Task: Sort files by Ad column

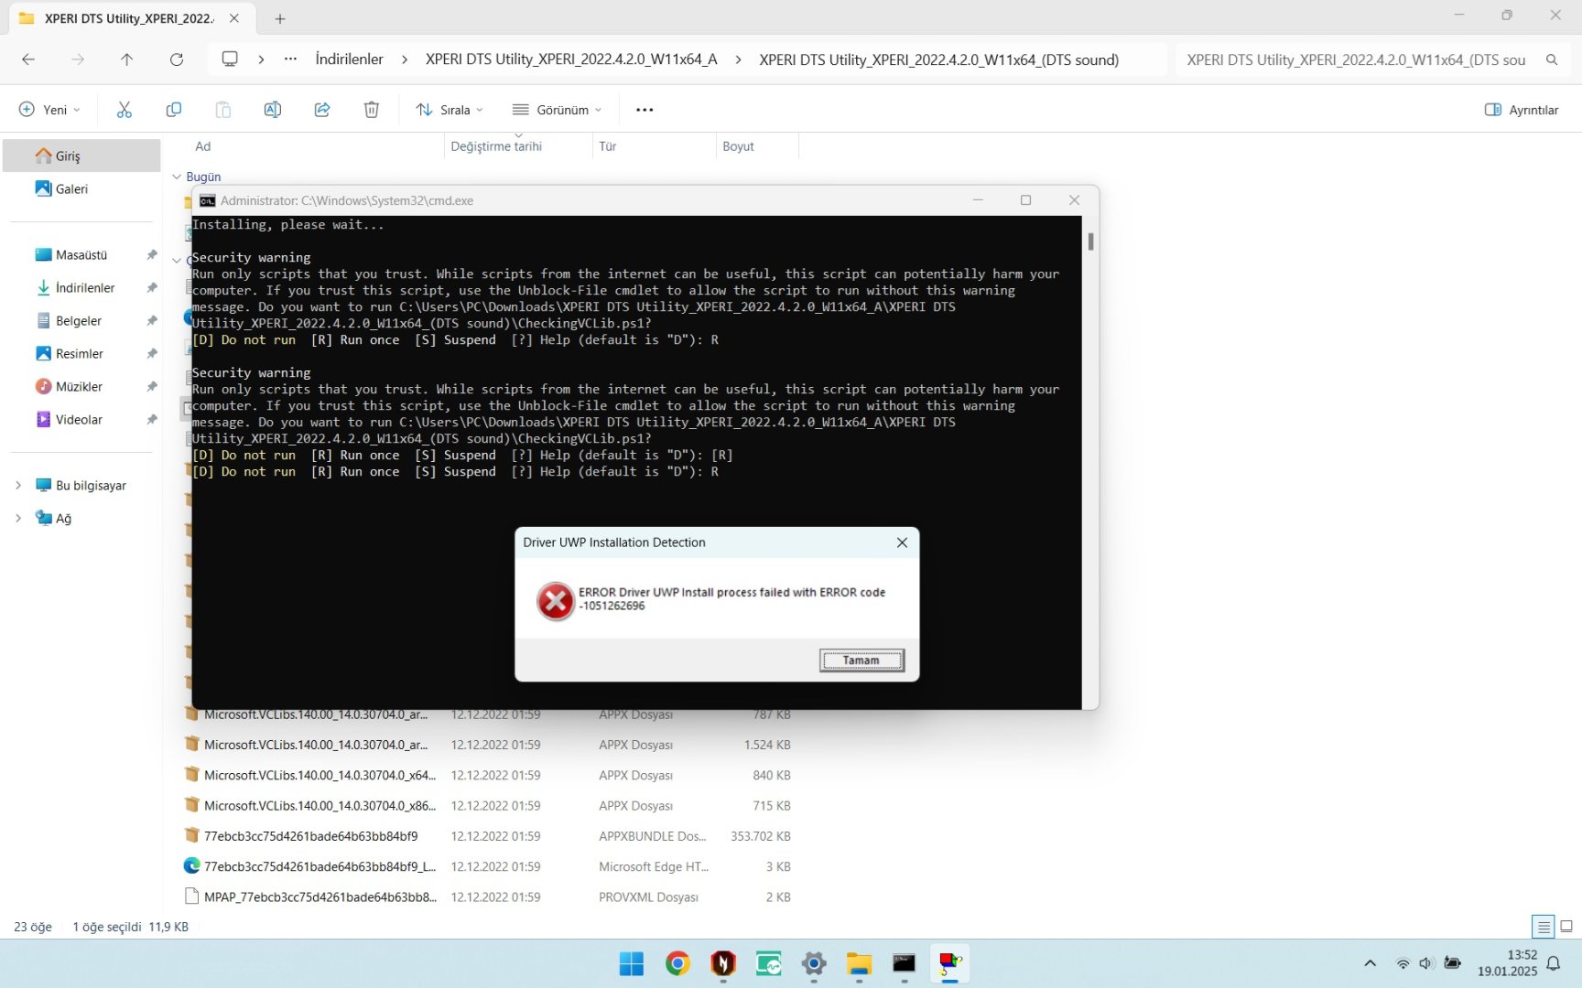Action: tap(202, 146)
